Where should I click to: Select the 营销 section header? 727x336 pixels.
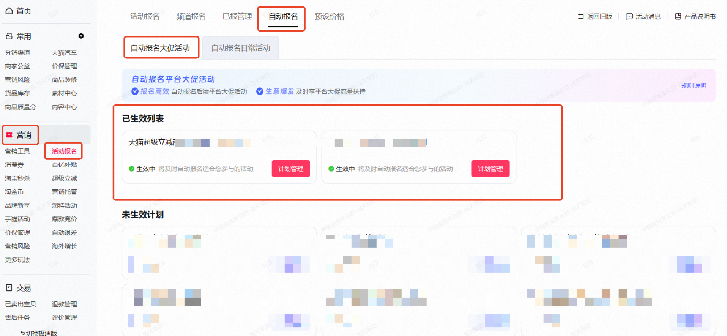click(x=24, y=135)
